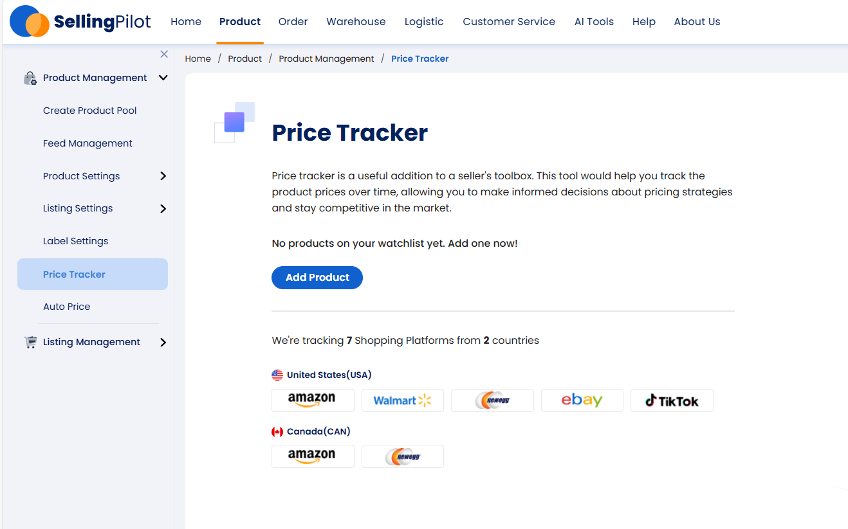Select the eBay platform logo
Viewport: 848px width, 529px height.
582,400
